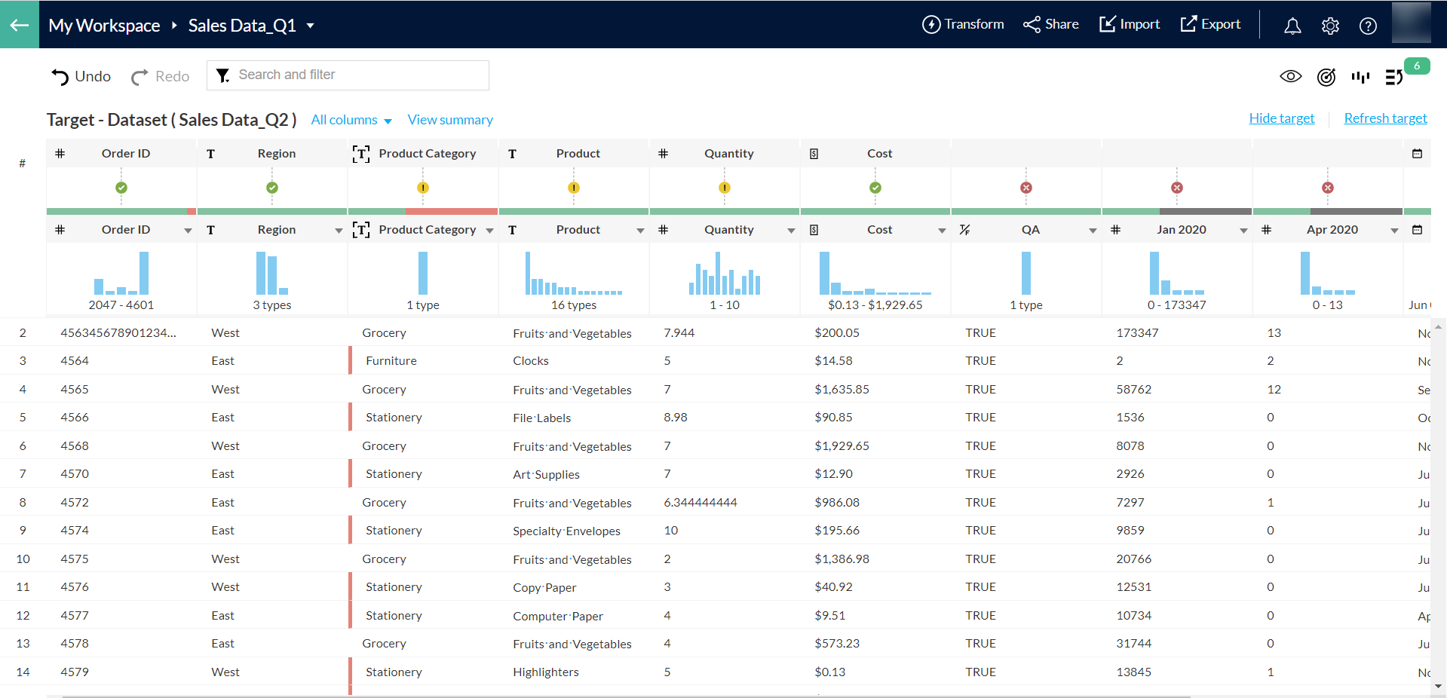Screen dimensions: 1447x698
Task: Click the Product Category red quality bar
Action: 451,212
